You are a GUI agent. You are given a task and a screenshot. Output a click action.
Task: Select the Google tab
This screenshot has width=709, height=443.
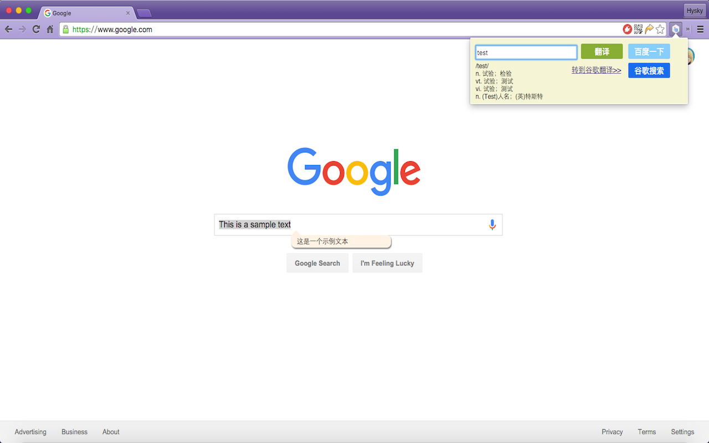(x=86, y=13)
